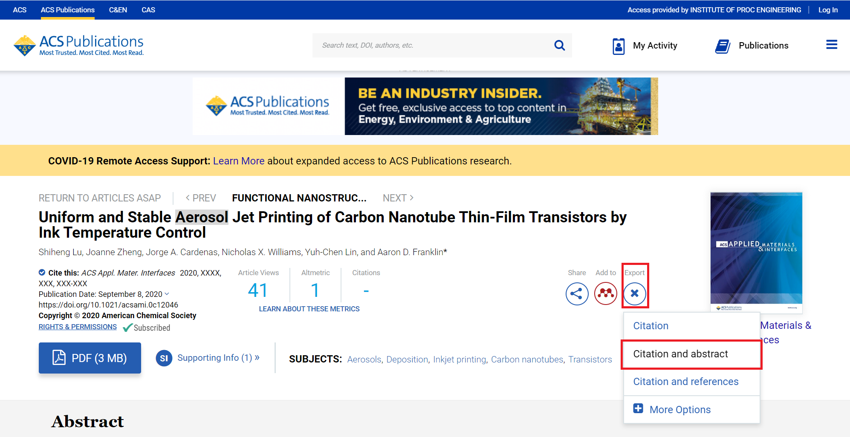Open C&EN top tab

point(118,10)
